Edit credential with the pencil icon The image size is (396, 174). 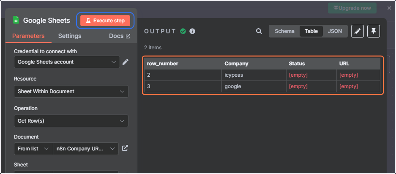pos(125,62)
